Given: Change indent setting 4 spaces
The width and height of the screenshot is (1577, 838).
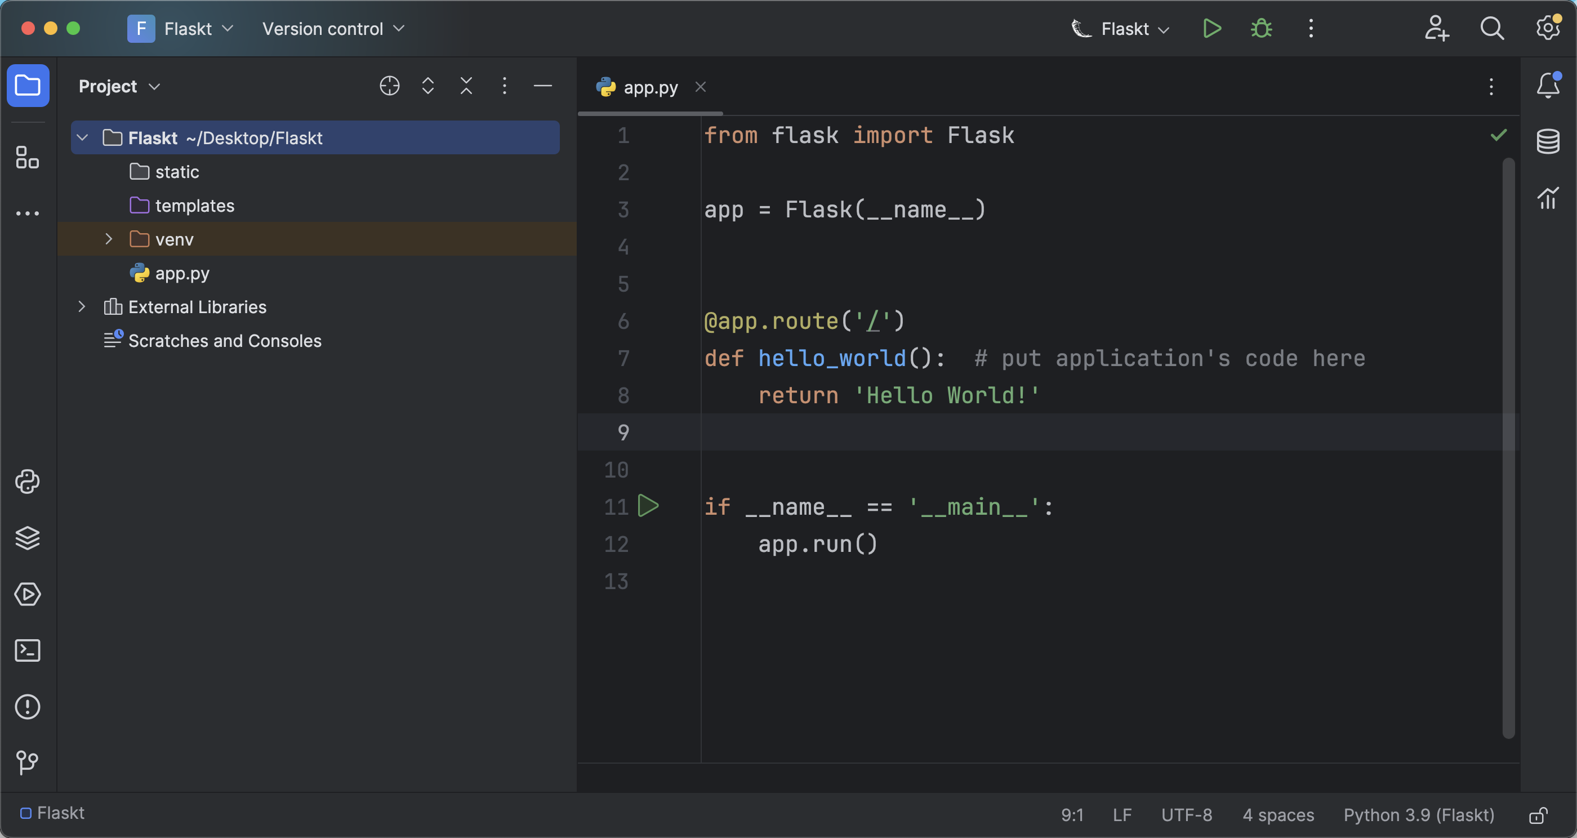Looking at the screenshot, I should pyautogui.click(x=1278, y=815).
